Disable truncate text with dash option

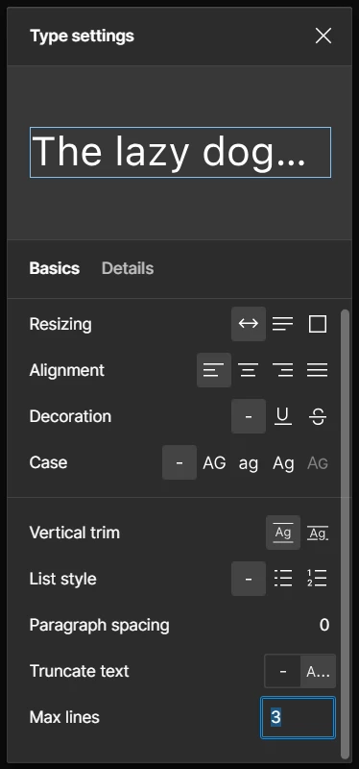pos(282,671)
